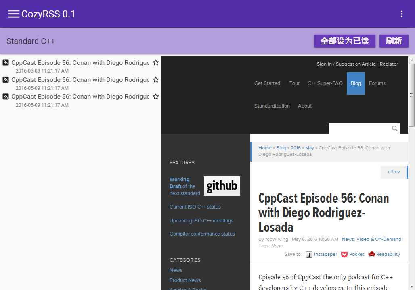Click Blog in the breadcrumb trail
Screen dimensions: 415x290
coord(281,148)
